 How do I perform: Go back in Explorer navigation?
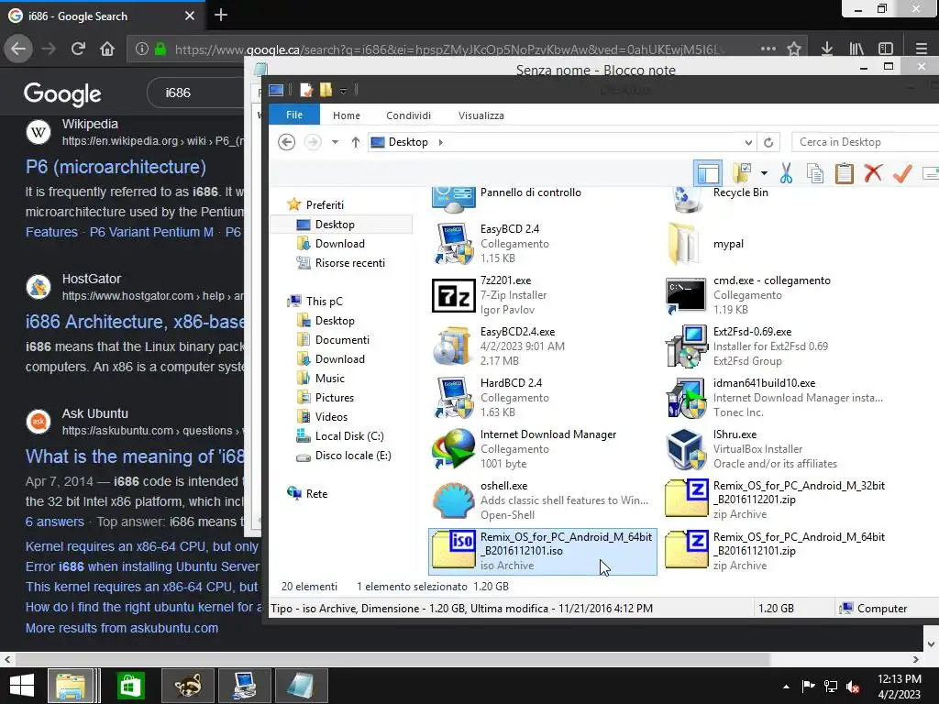tap(287, 142)
